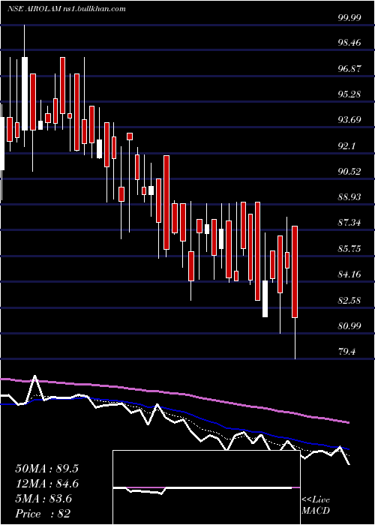
Task: Click the 12MA : 84.6 readout
Action: (46, 484)
